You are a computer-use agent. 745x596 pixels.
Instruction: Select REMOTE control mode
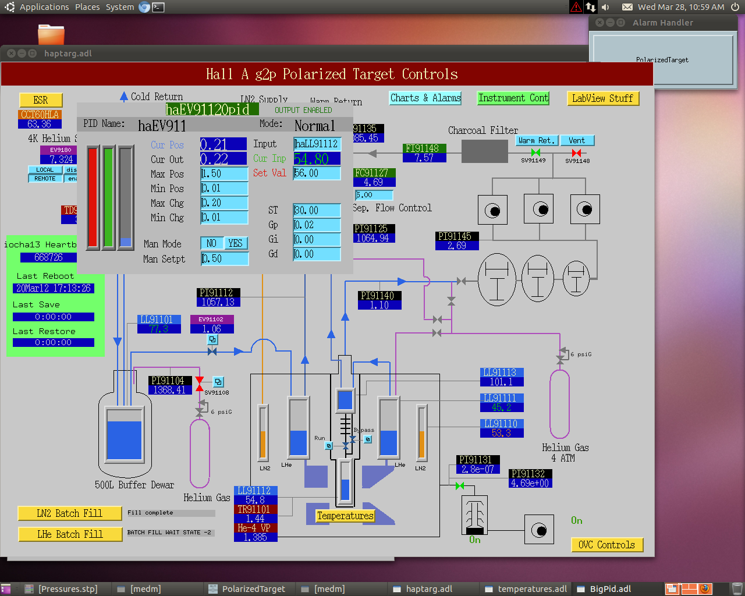45,179
